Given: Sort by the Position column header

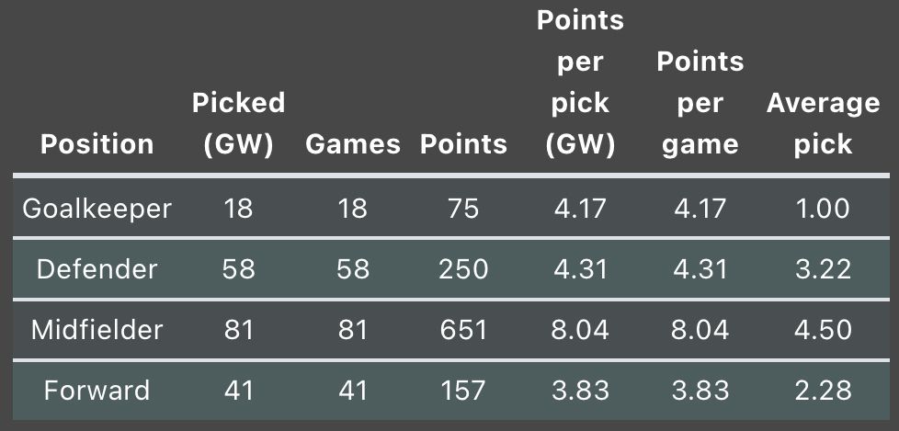Looking at the screenshot, I should (x=97, y=144).
